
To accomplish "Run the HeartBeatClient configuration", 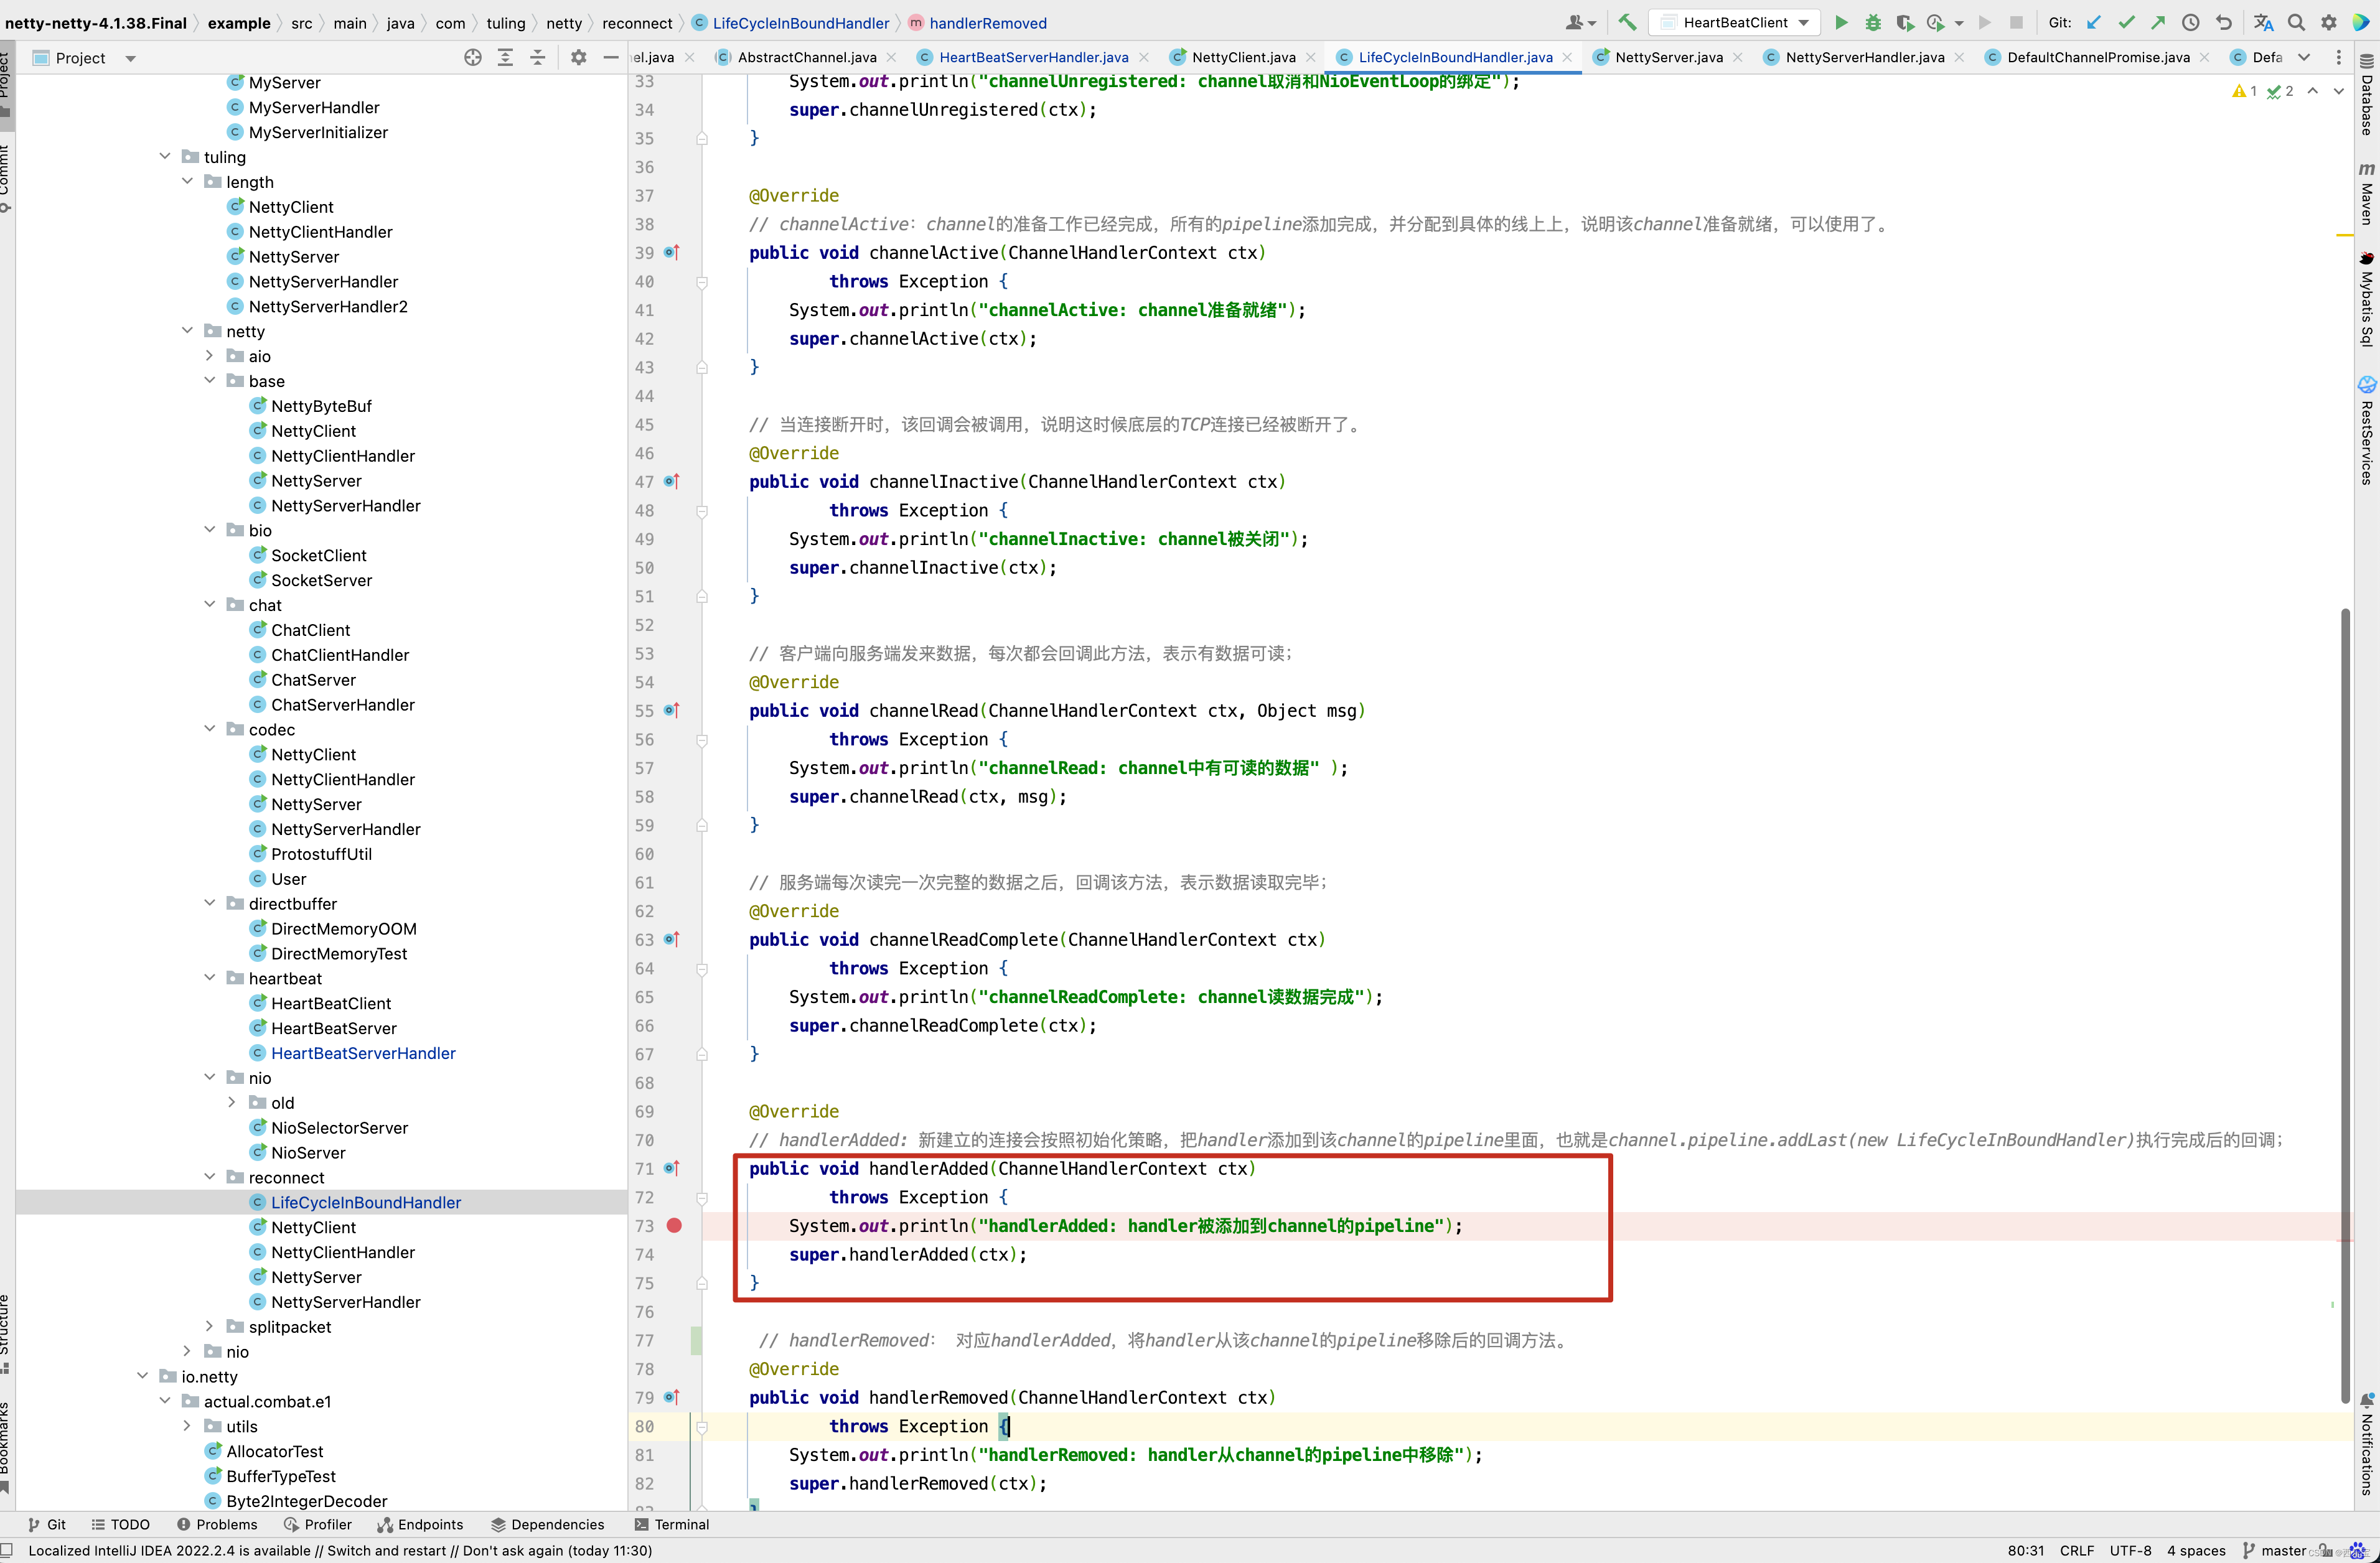I will point(1841,22).
